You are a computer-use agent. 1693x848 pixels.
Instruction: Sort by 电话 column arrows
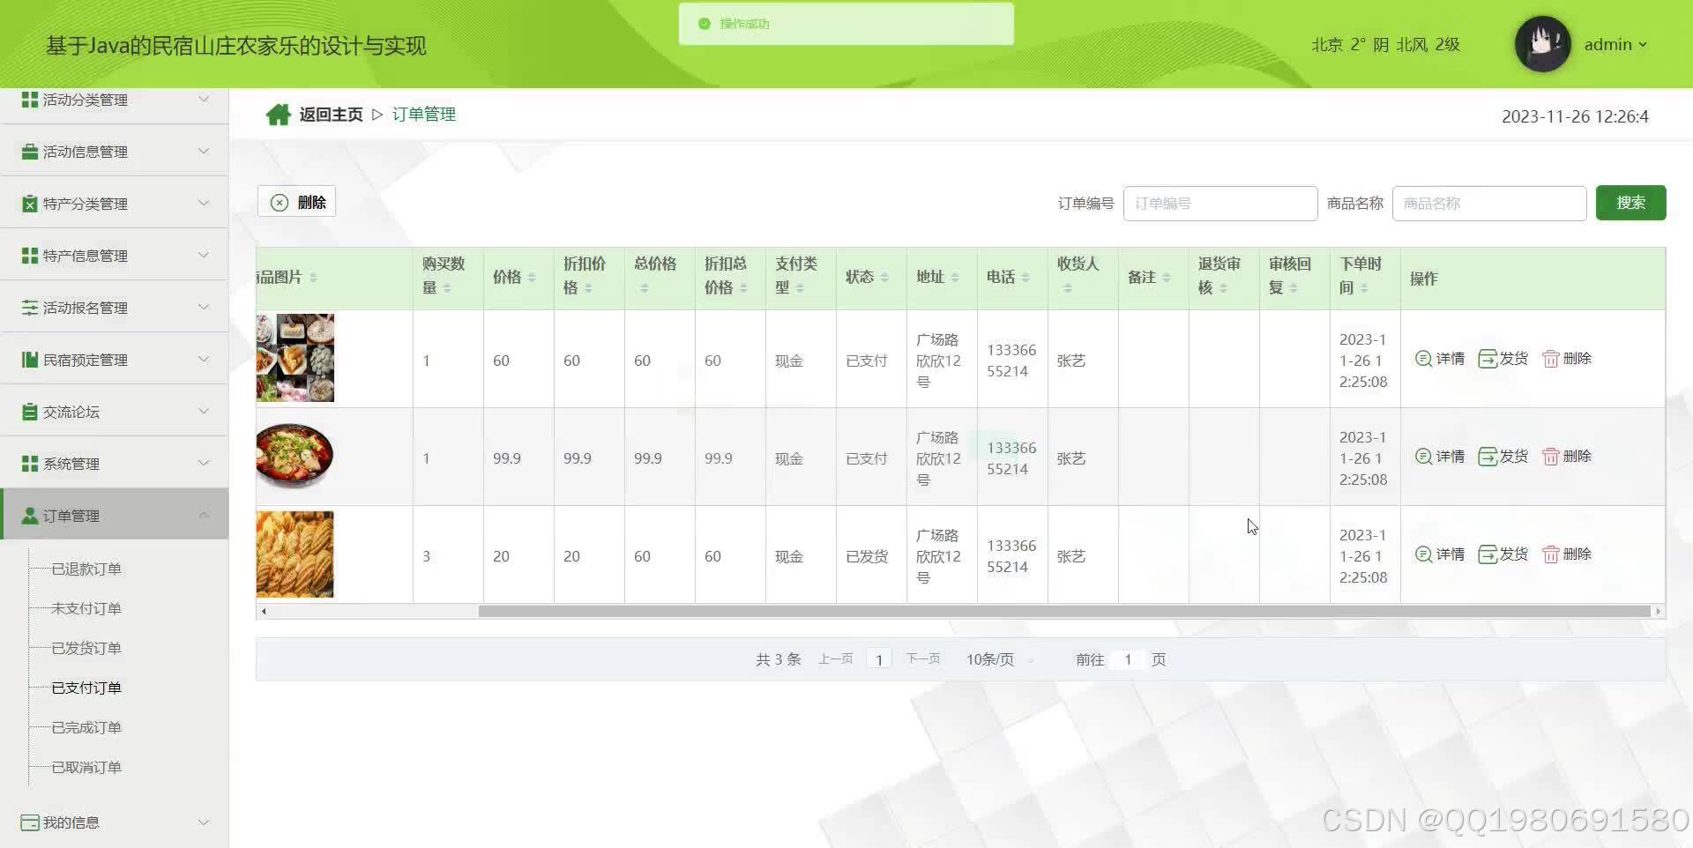pos(1025,278)
